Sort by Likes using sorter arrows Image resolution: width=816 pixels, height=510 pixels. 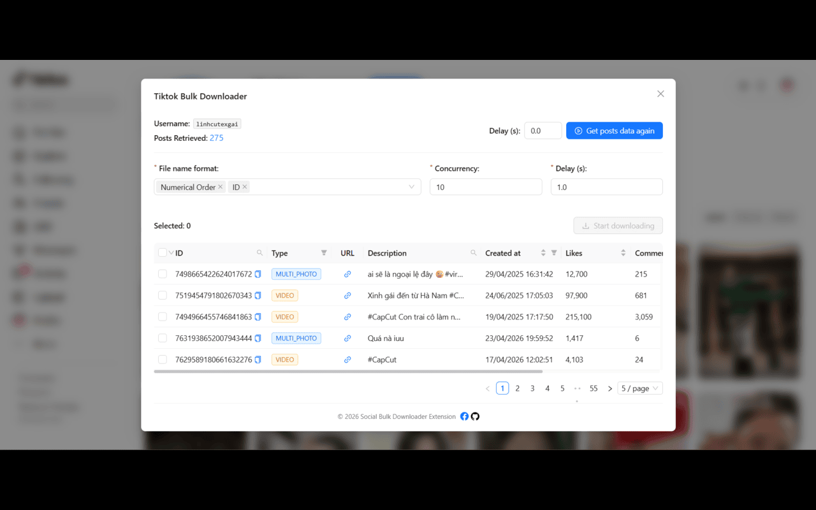click(623, 253)
